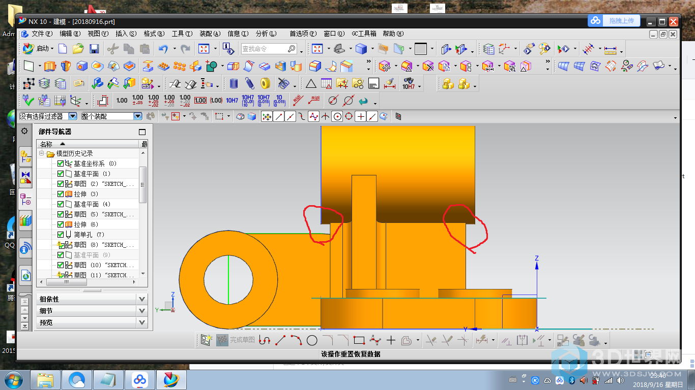Uncheck the 拉伸 (6) feature checkbox

tap(61, 224)
